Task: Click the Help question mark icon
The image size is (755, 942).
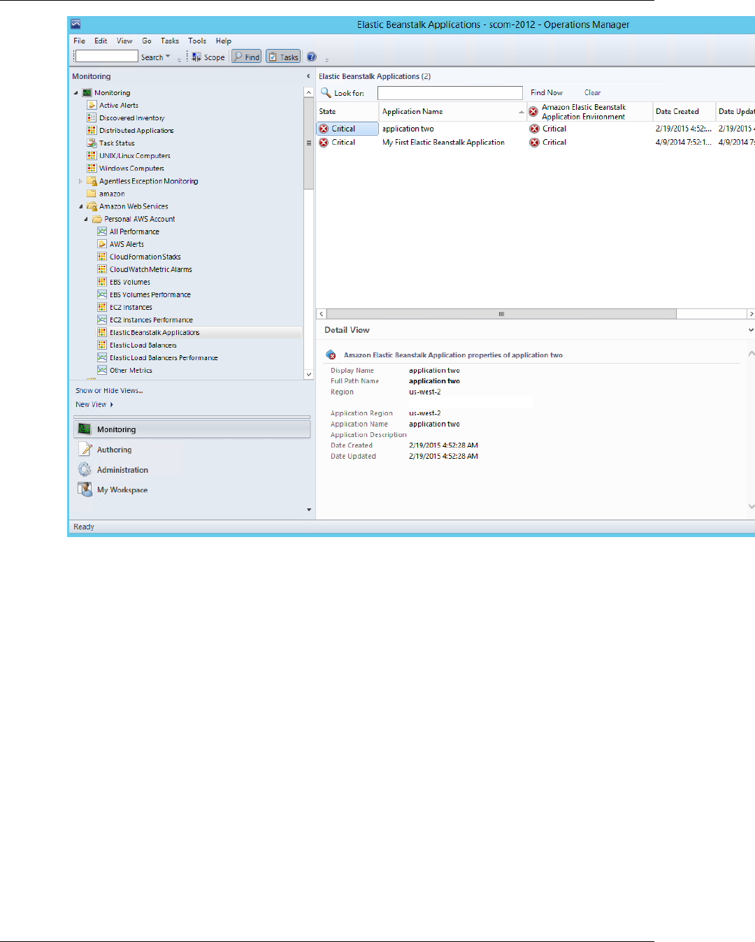Action: pyautogui.click(x=312, y=57)
